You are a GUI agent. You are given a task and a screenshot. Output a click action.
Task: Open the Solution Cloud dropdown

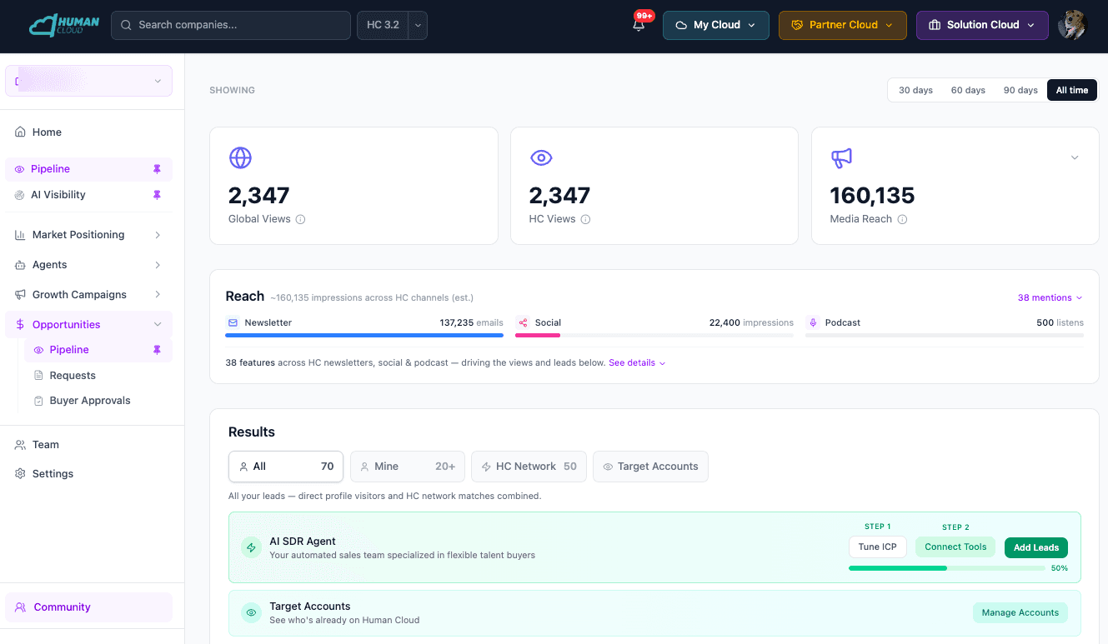pos(982,25)
